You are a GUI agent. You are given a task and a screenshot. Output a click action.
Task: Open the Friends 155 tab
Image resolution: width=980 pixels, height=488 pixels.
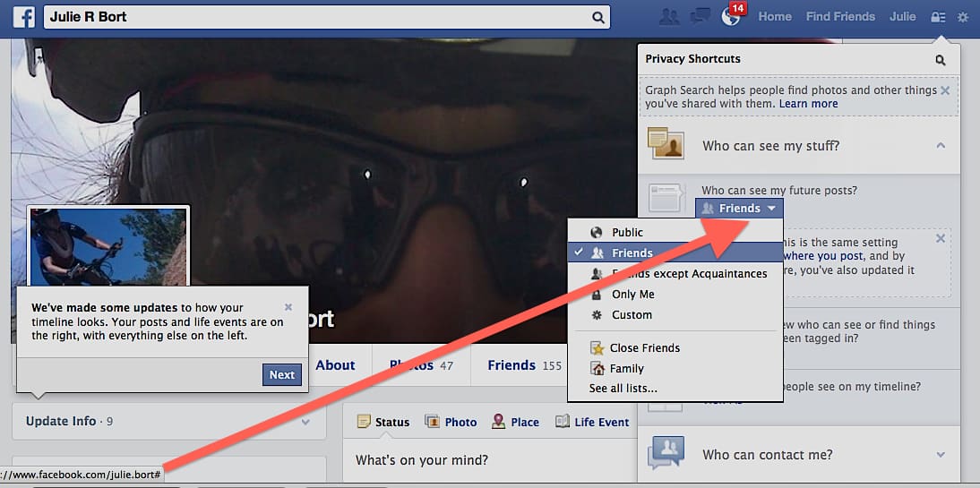click(524, 365)
